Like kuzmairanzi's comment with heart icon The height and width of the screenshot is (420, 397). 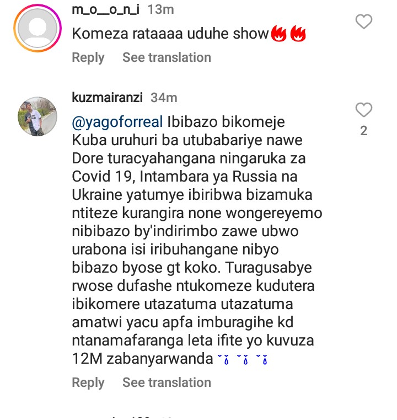363,110
